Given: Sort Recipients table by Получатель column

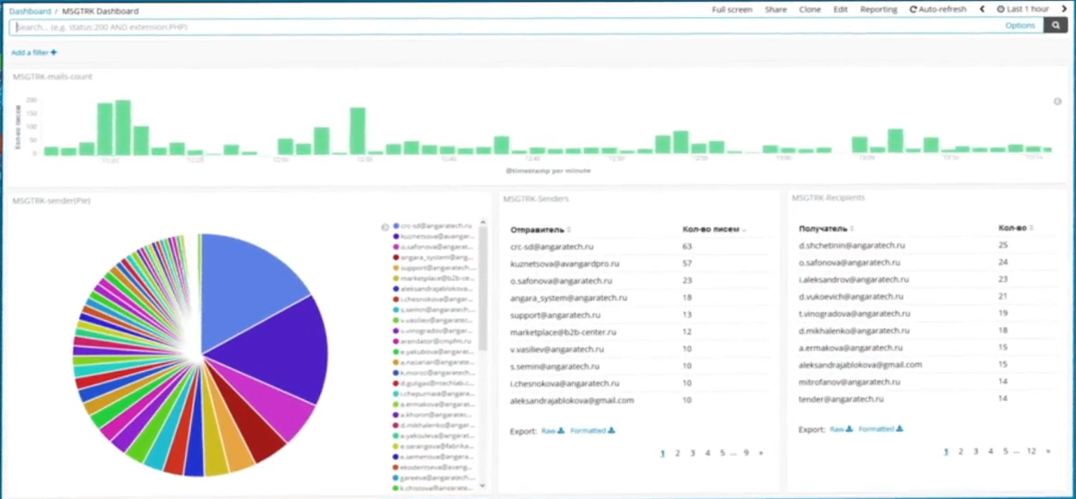Looking at the screenshot, I should [825, 228].
